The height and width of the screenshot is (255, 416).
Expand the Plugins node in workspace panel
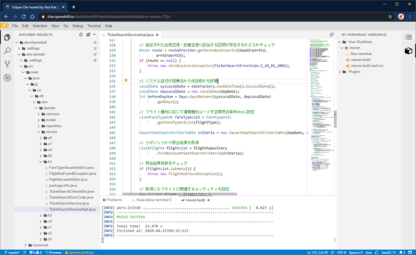pyautogui.click(x=340, y=72)
